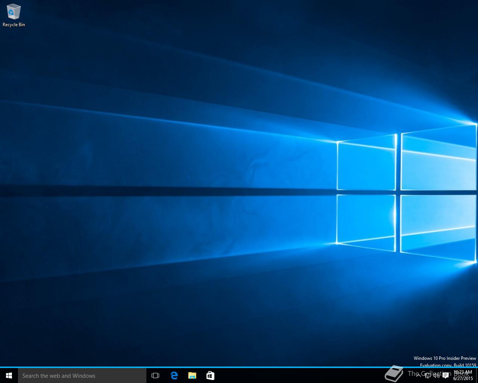478x383 pixels.
Task: Open the volume control tray icon
Action: pos(436,376)
